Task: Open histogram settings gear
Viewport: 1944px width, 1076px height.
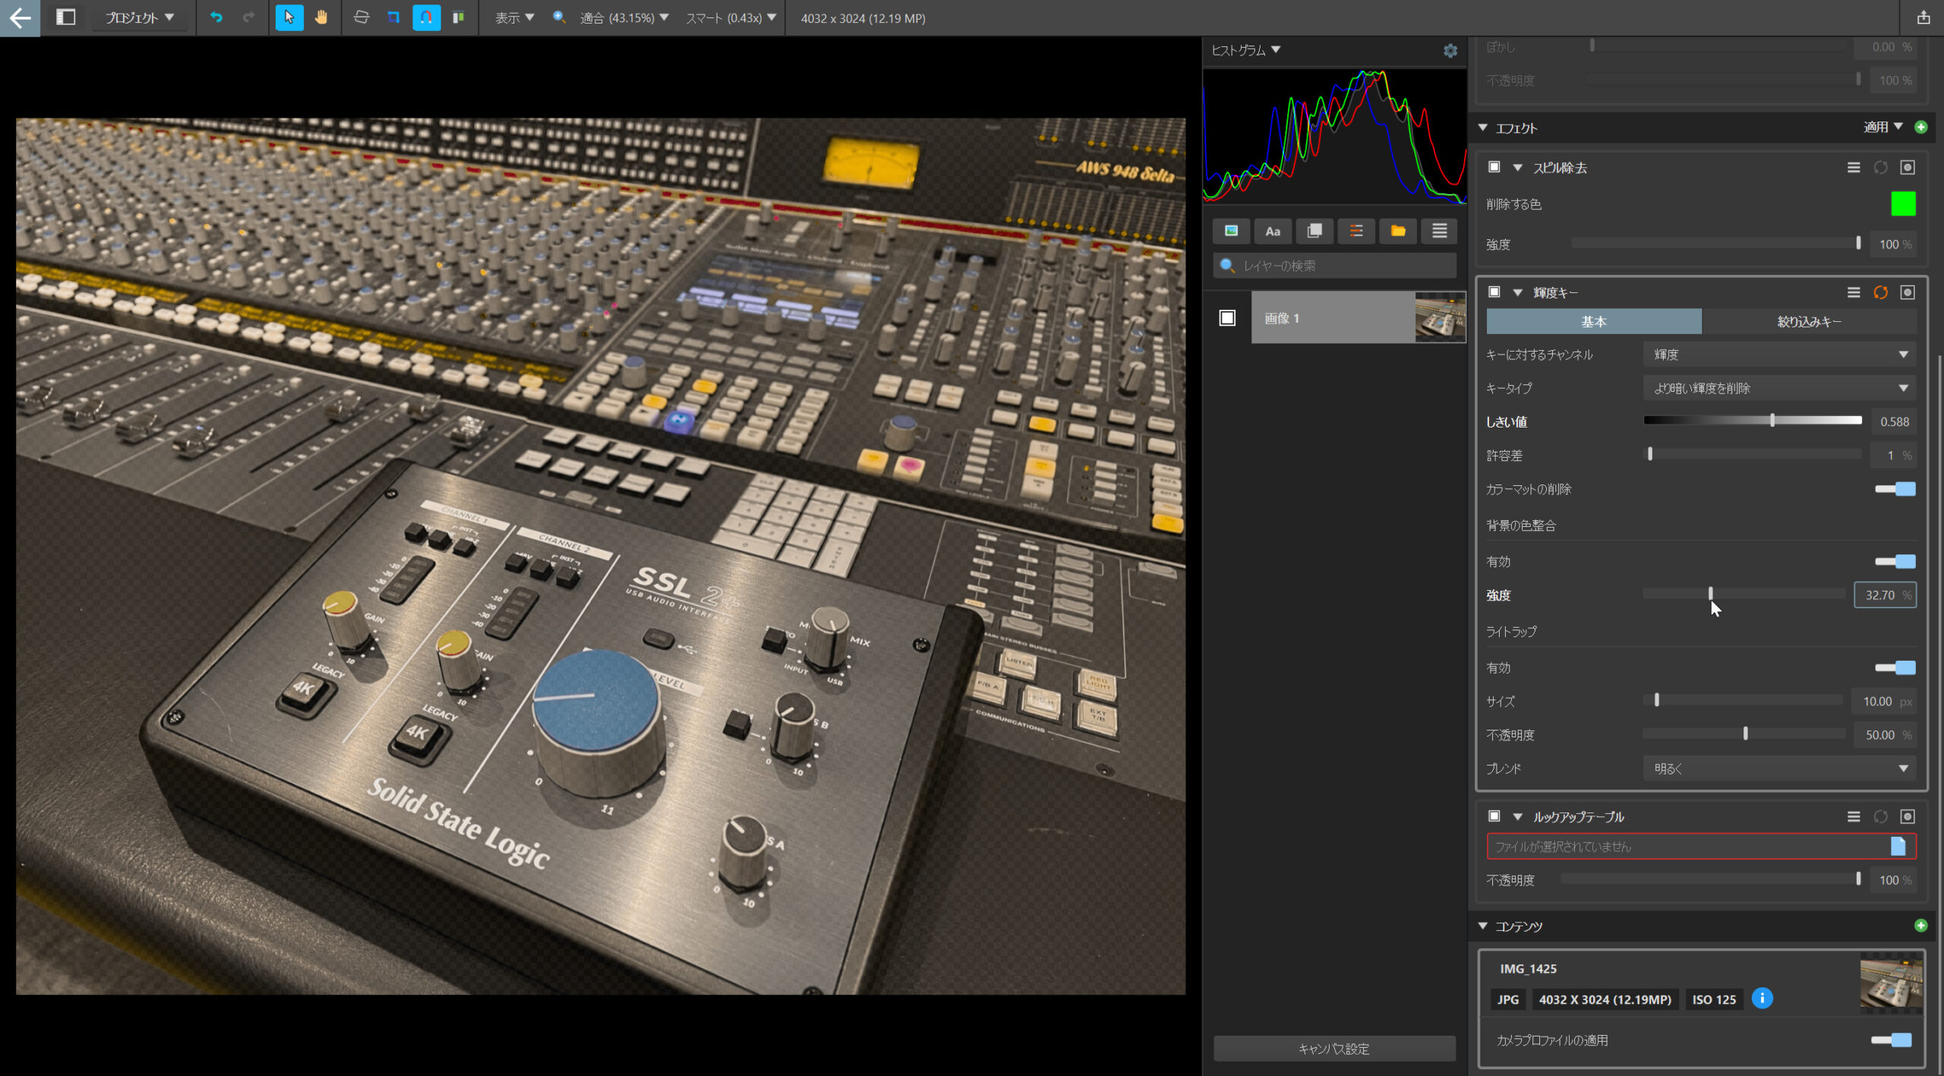Action: 1450,51
